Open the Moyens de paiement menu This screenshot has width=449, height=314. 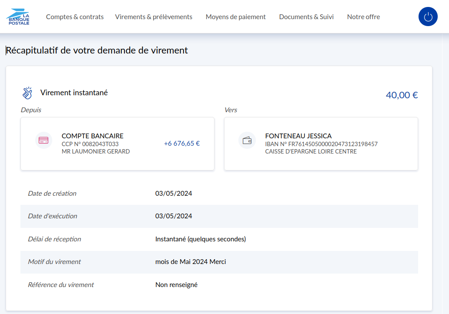[x=235, y=17]
